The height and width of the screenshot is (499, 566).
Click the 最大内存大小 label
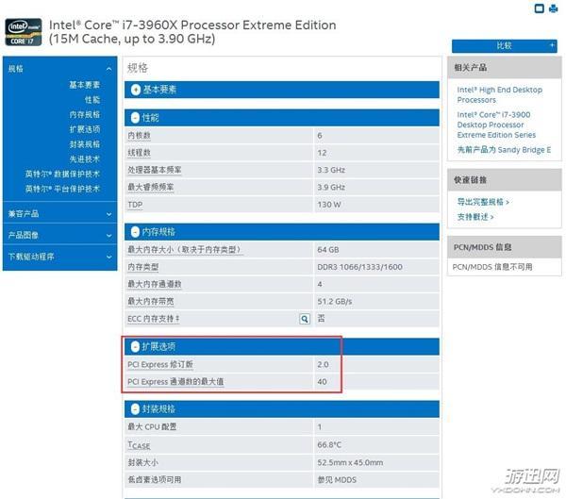tap(185, 250)
